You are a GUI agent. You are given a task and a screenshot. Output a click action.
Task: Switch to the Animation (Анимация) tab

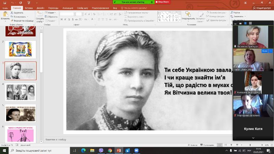pyautogui.click(x=68, y=7)
